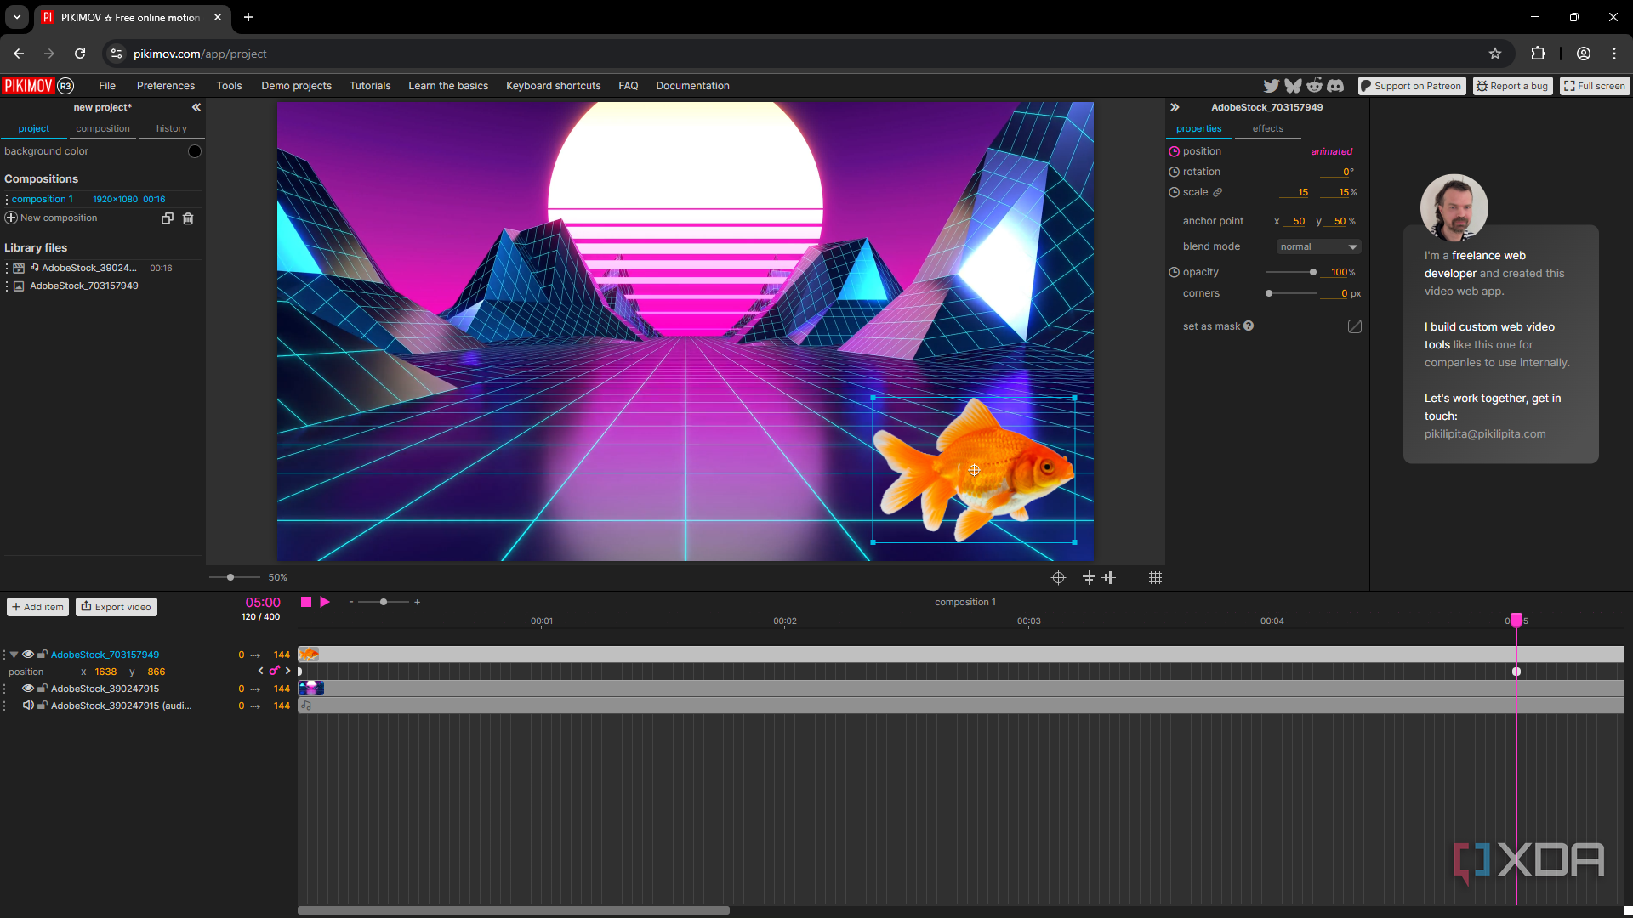Hide the AdobeStock_703157949 layer
This screenshot has height=918, width=1633.
point(28,654)
